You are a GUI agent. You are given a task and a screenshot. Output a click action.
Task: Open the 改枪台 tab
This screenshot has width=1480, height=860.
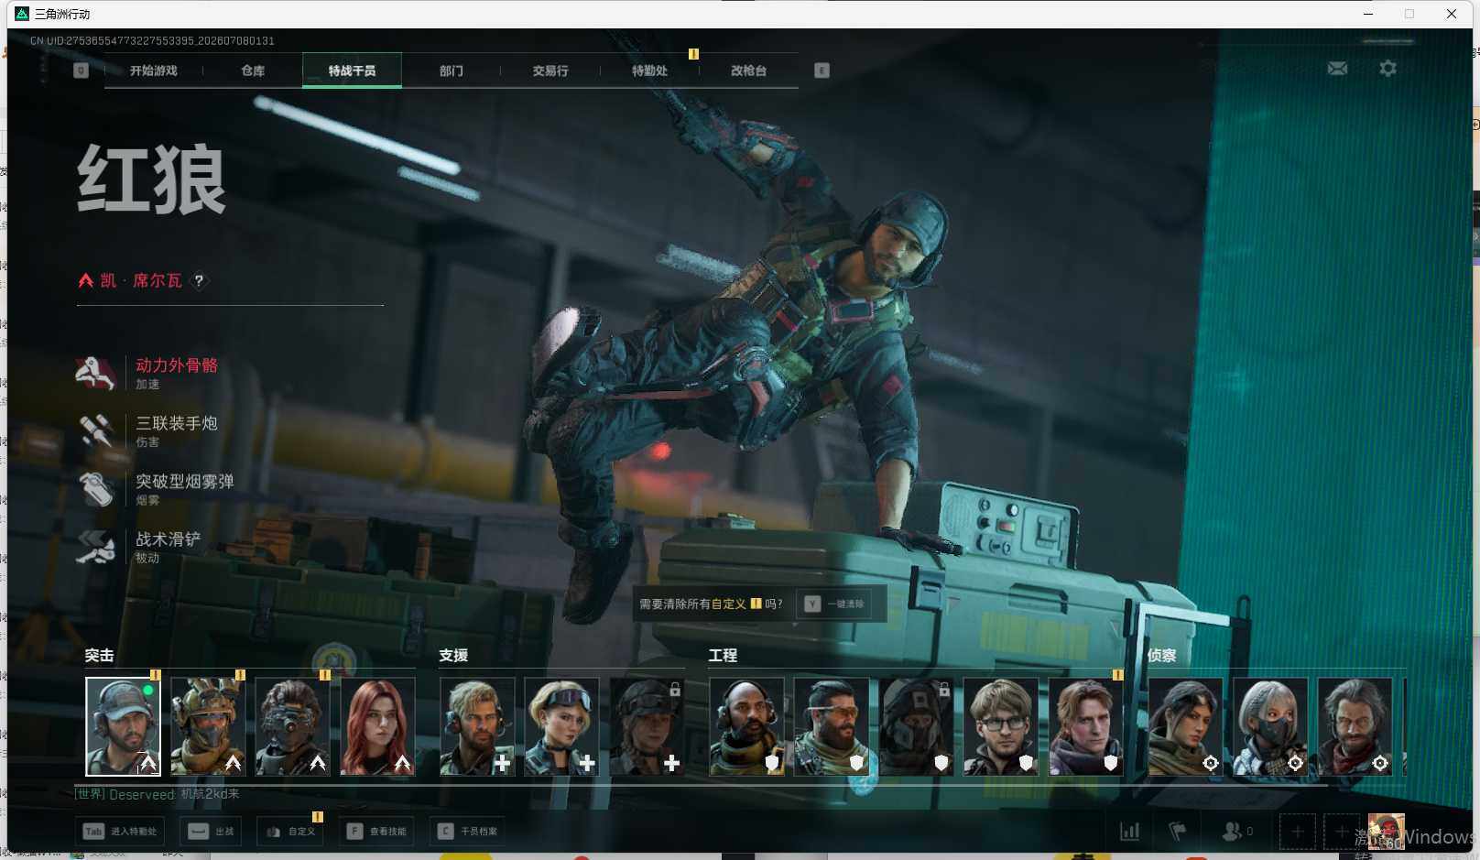(748, 71)
